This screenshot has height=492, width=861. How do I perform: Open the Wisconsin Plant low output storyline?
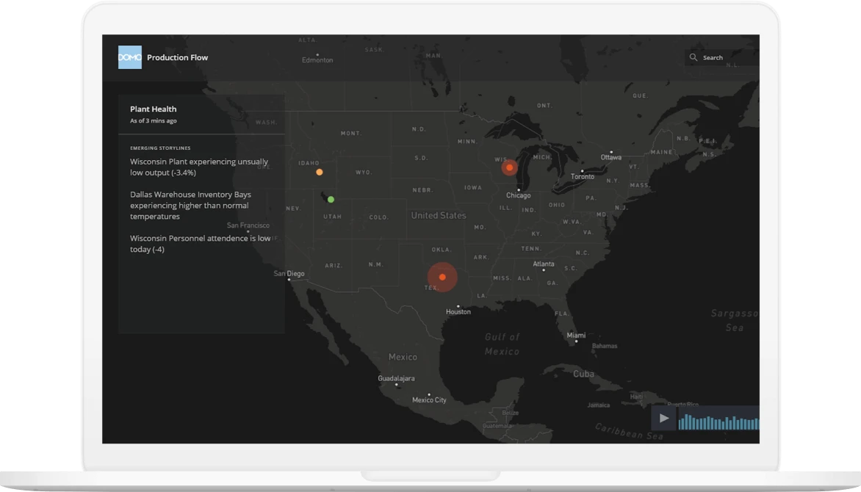point(199,167)
